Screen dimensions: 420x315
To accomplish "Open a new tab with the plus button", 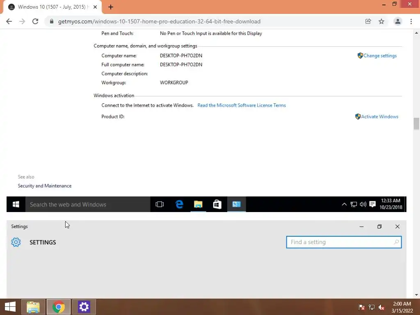I will point(111,7).
